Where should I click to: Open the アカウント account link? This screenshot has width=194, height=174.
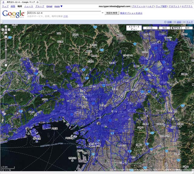tap(174, 6)
